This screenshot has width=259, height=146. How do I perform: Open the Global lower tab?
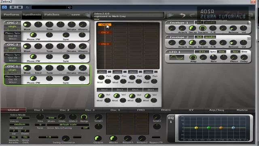tap(13, 110)
